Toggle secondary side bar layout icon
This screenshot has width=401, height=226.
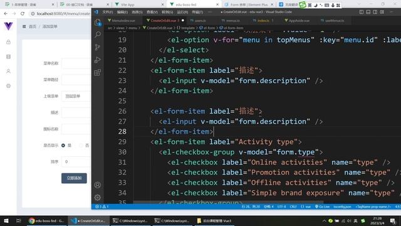(375, 12)
